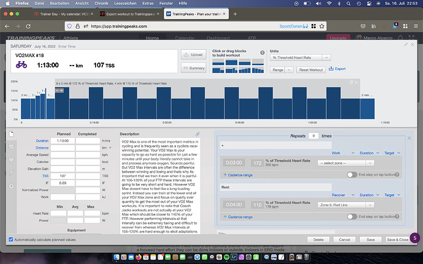Click help icon beside work lap button toggle
Screen dimensions: 423x264
click(x=397, y=175)
